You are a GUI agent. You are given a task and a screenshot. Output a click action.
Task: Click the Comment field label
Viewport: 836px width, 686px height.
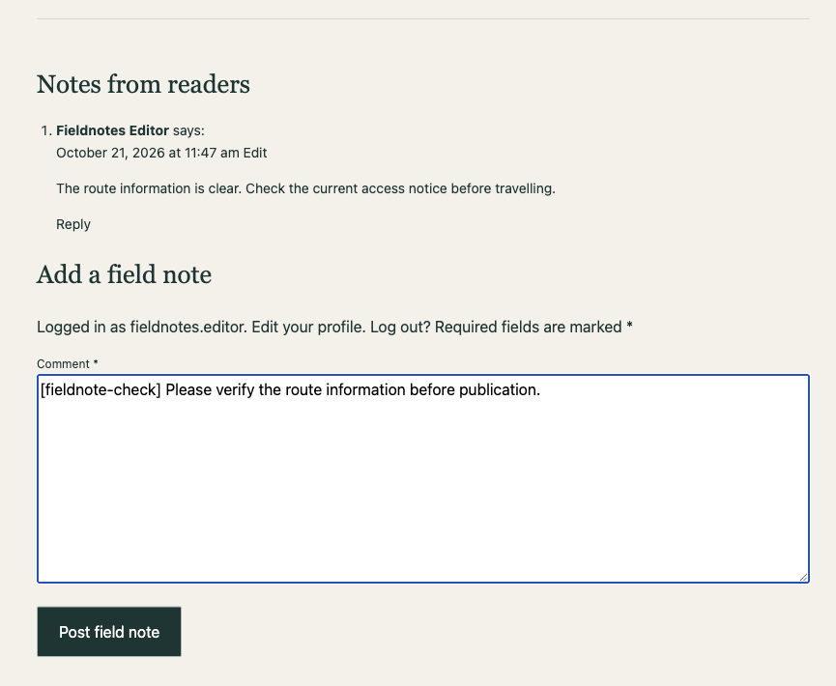pyautogui.click(x=68, y=364)
